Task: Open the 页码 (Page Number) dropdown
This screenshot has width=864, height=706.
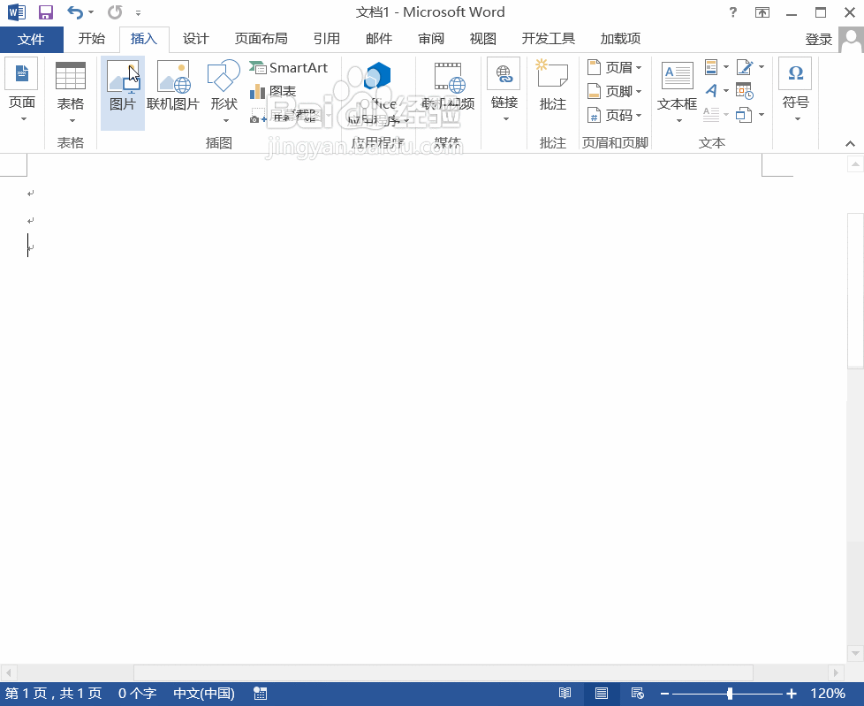Action: (x=615, y=115)
